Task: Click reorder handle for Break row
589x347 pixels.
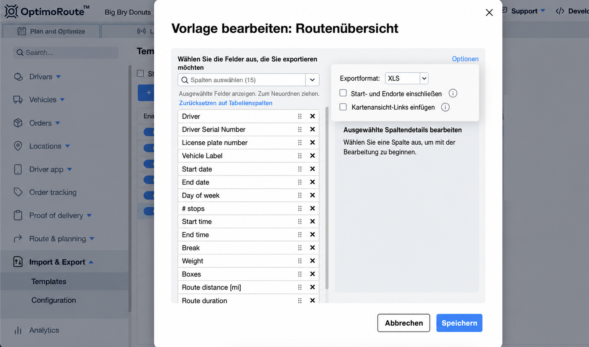Action: pos(300,248)
